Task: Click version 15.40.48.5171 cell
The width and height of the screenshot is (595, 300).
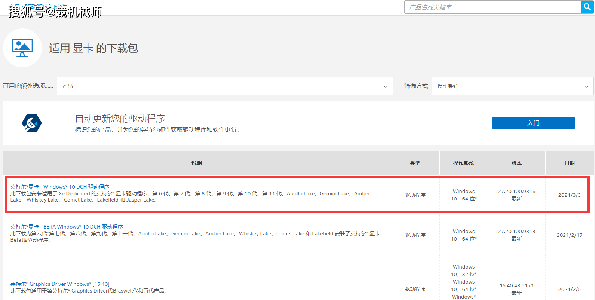Action: pyautogui.click(x=516, y=289)
